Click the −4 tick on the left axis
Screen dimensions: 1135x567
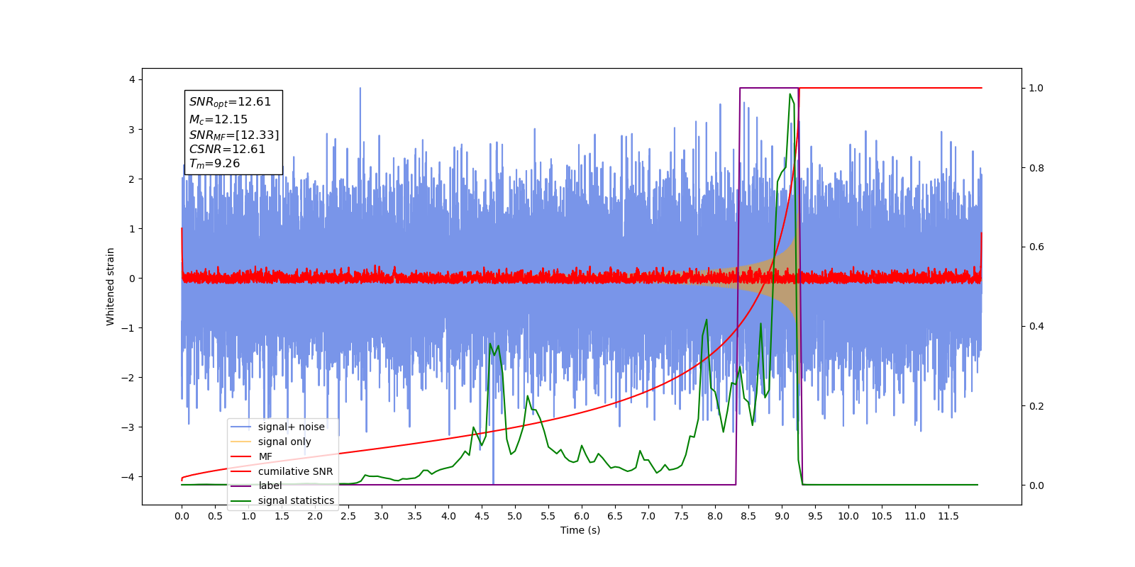pos(128,477)
